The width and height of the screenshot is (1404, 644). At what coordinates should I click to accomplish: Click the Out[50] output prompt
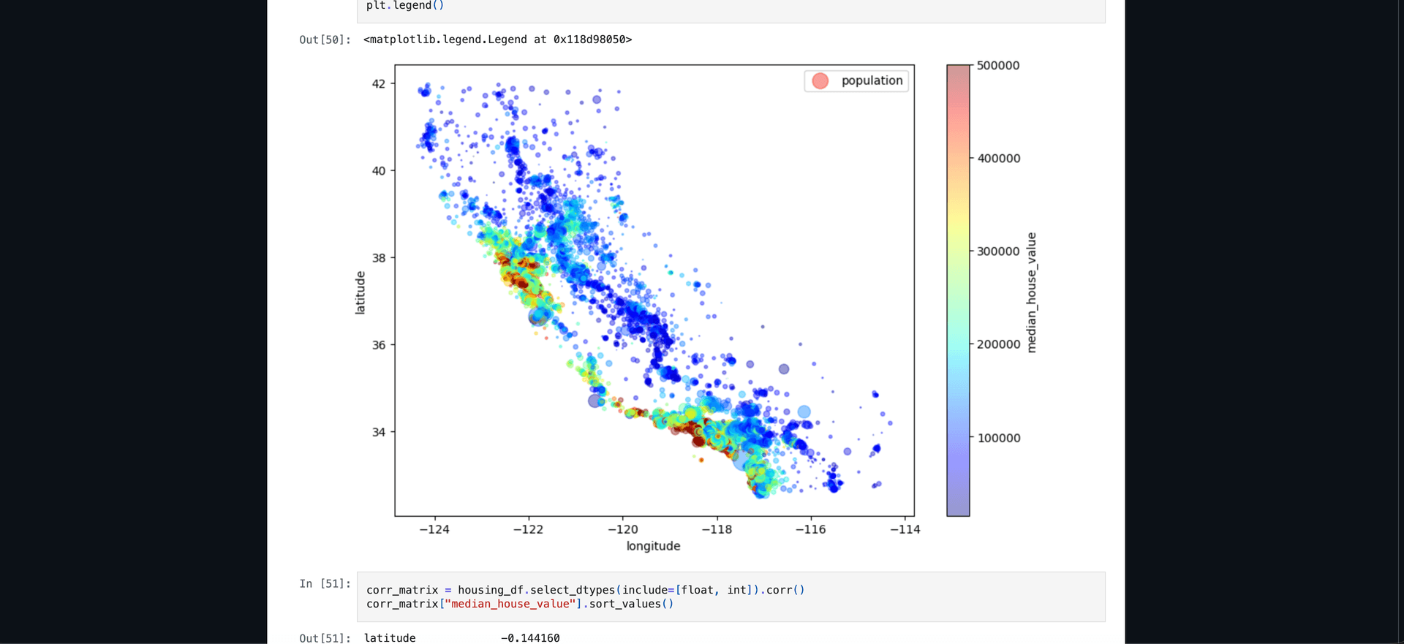pos(325,39)
